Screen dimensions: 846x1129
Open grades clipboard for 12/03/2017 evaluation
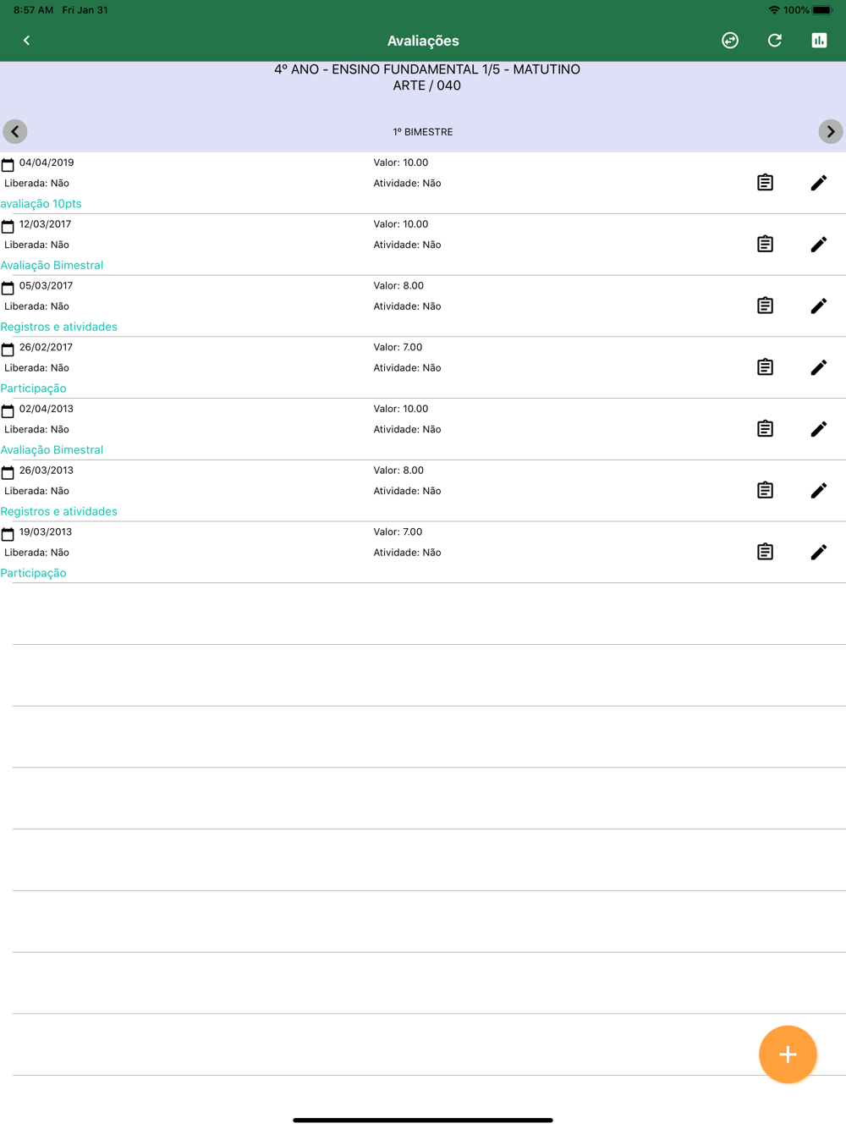coord(765,245)
